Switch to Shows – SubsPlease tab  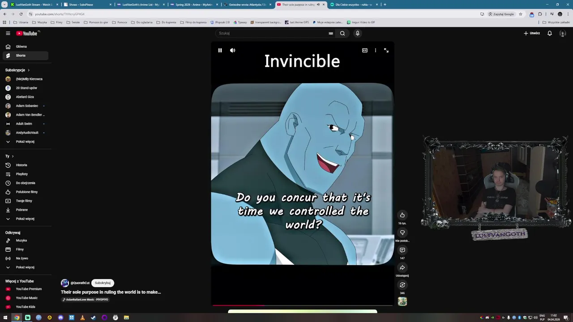tap(87, 4)
